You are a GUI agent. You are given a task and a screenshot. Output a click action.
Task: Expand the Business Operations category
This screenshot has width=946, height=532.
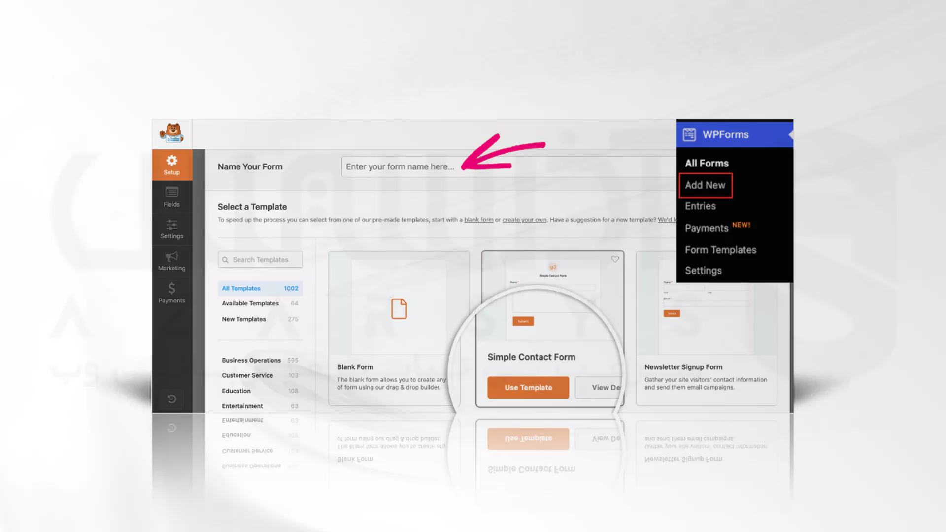click(250, 360)
